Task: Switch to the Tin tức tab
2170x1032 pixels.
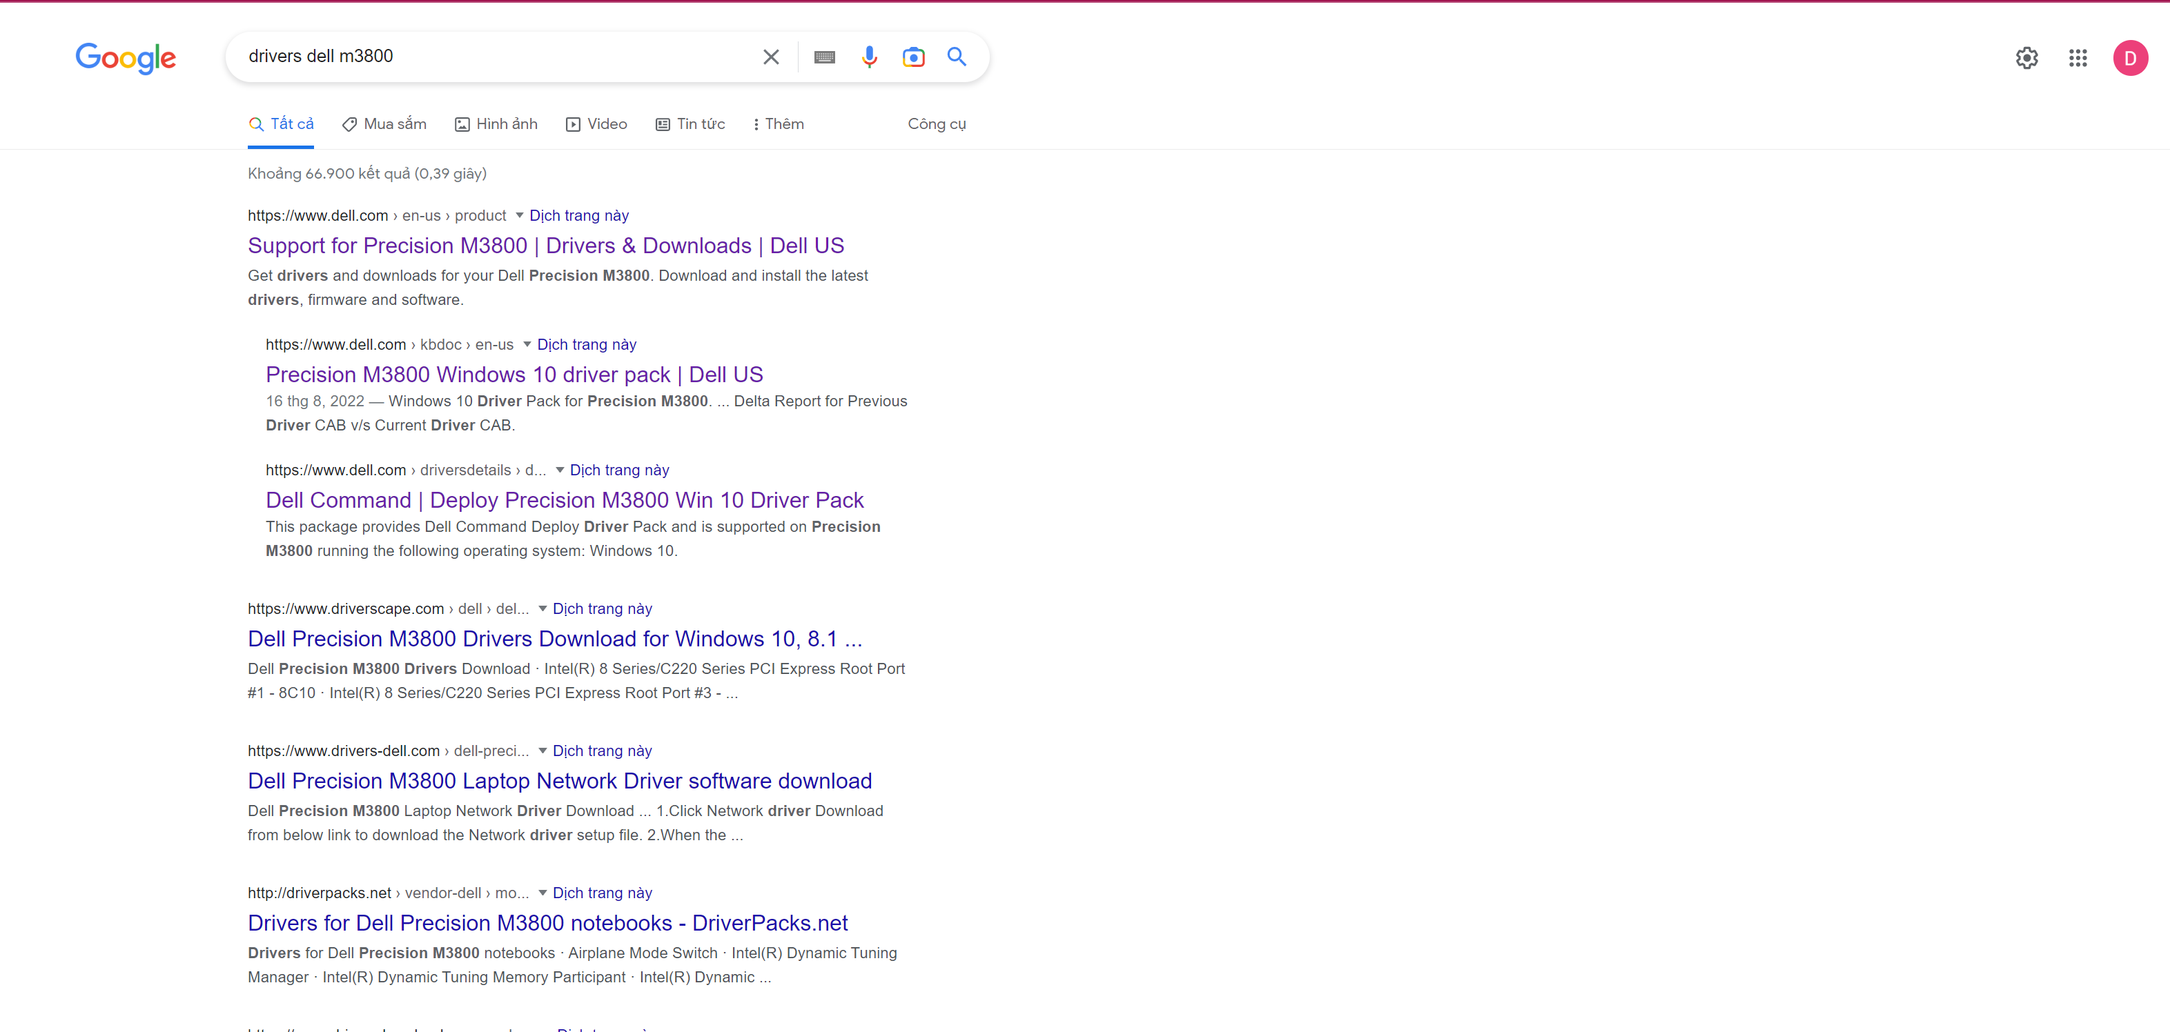Action: click(690, 123)
